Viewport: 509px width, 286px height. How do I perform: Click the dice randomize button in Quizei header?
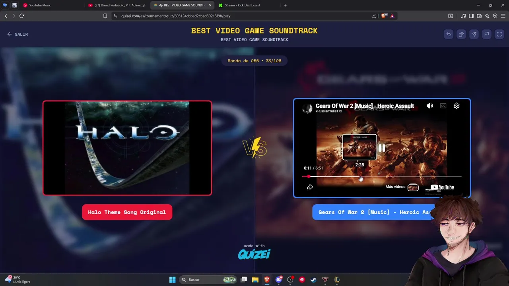tap(461, 34)
